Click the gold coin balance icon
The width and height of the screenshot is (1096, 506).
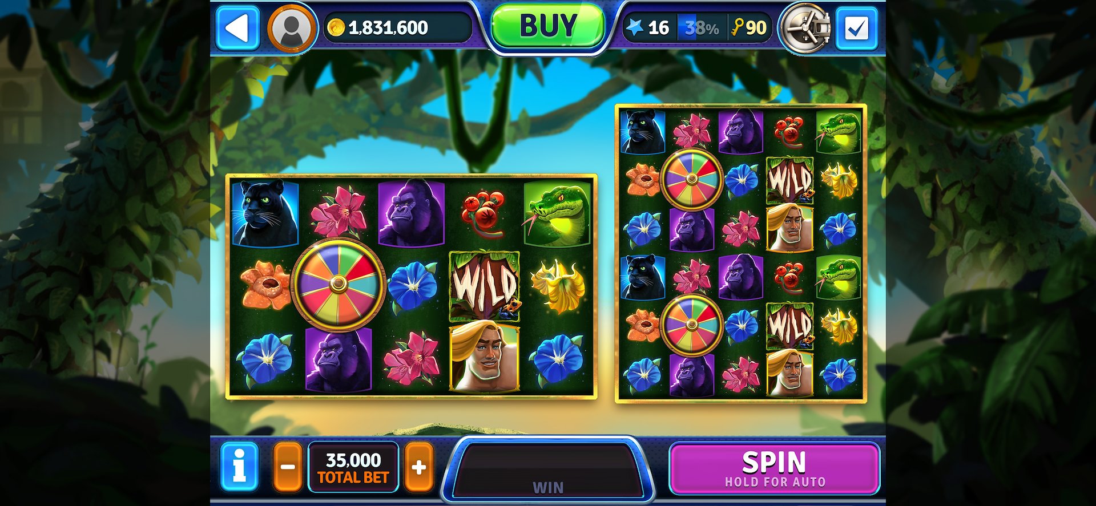[x=336, y=27]
